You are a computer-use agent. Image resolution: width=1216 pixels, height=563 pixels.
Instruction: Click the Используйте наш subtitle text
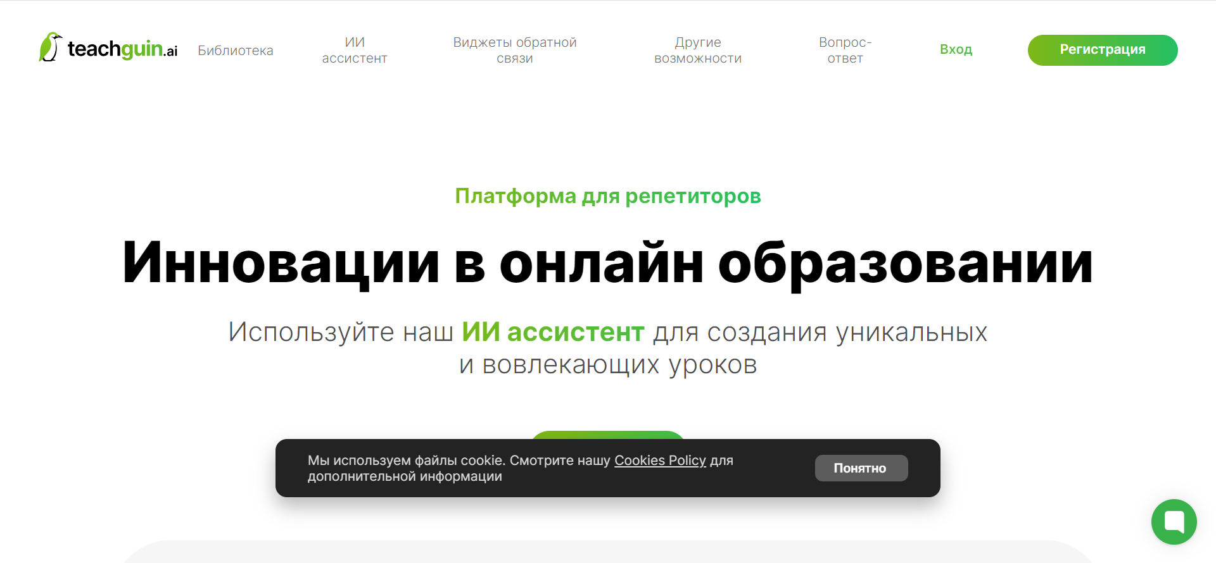[x=341, y=332]
